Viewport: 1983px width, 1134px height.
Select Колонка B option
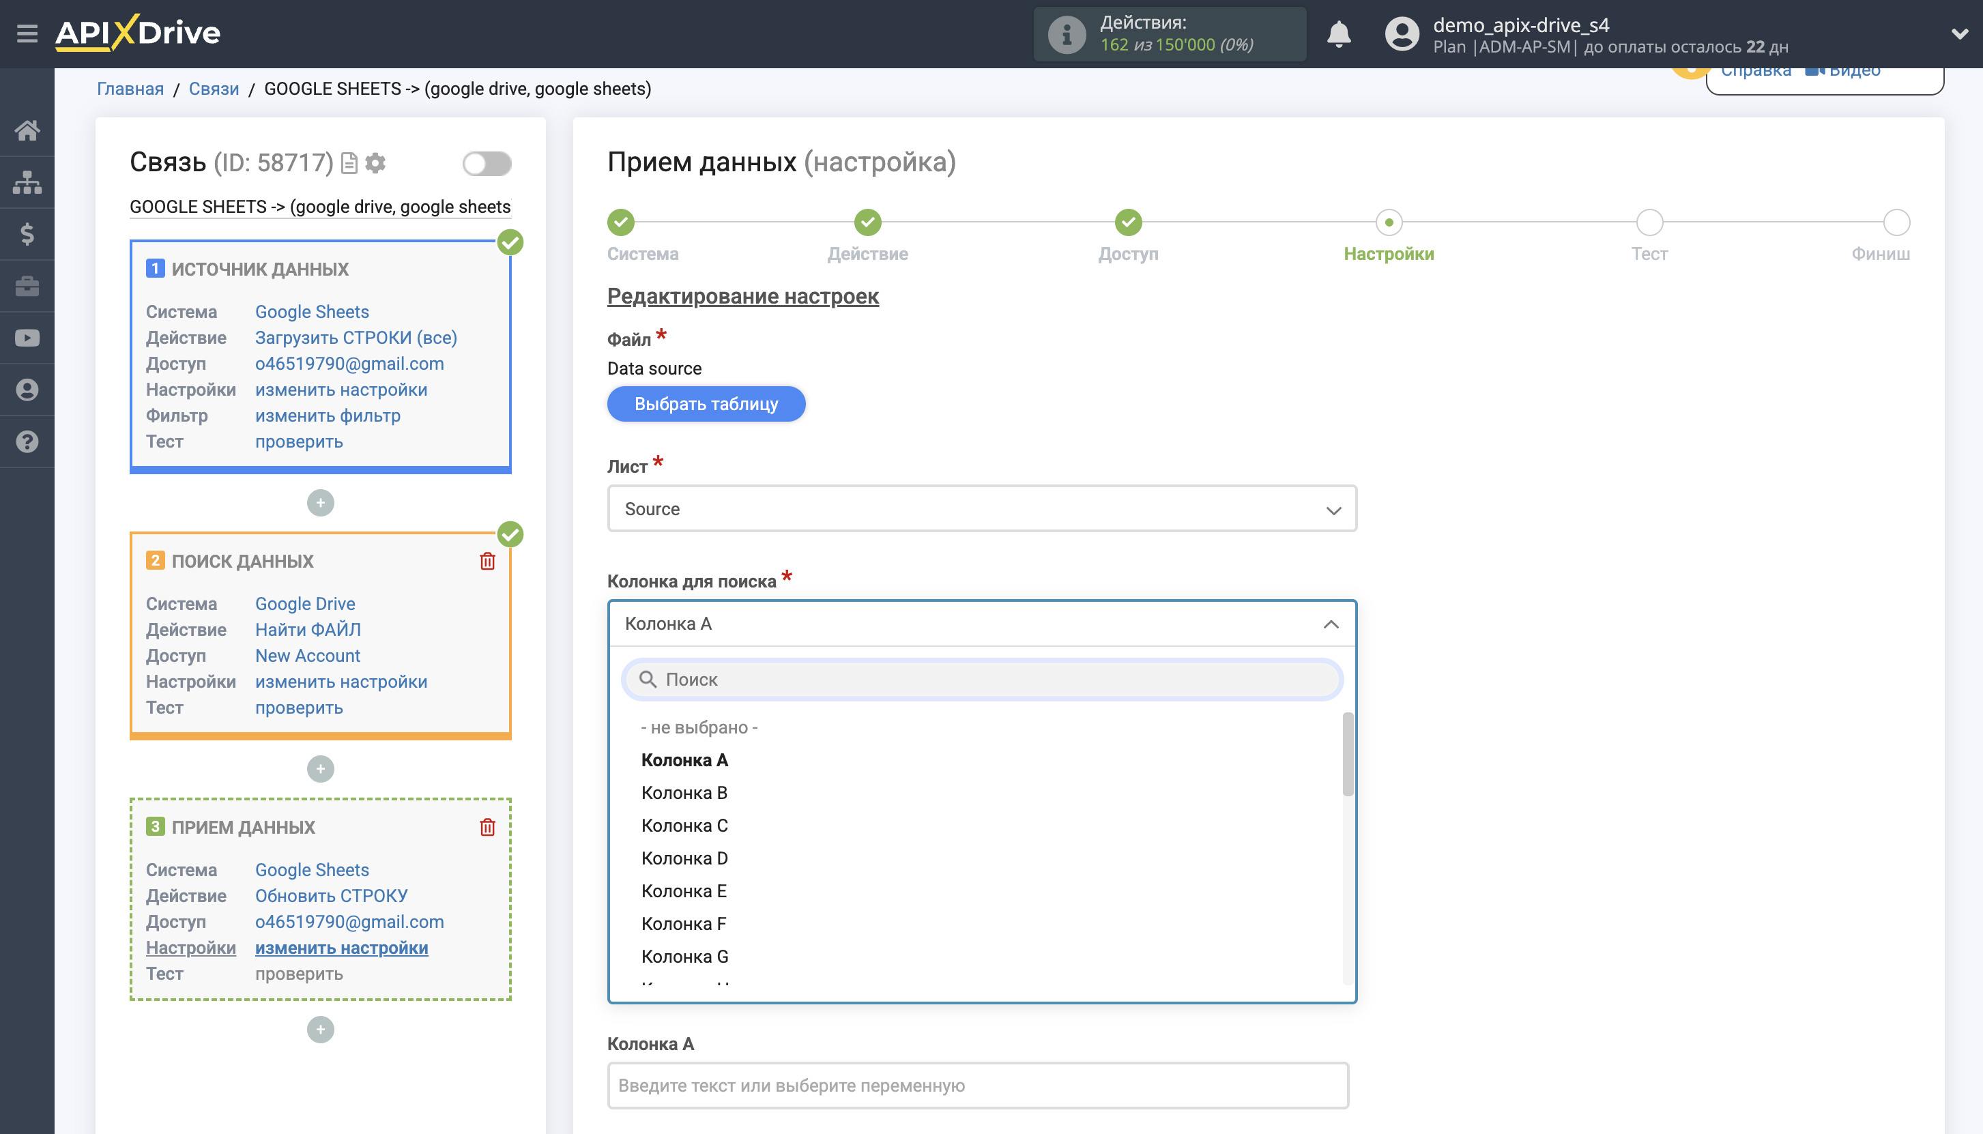coord(684,793)
